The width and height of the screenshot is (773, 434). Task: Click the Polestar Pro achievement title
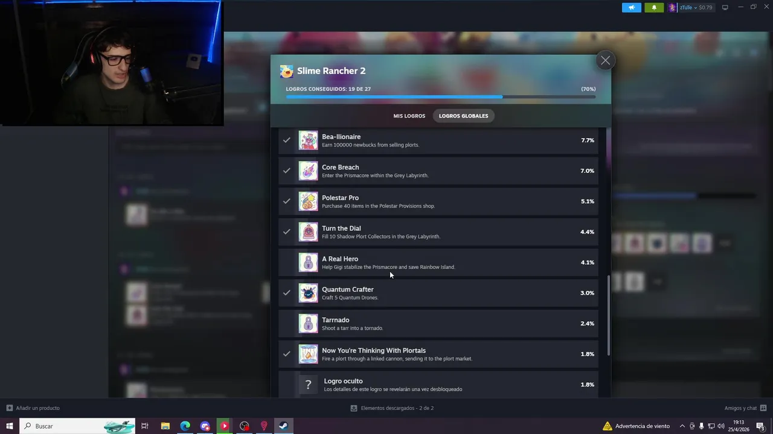pyautogui.click(x=340, y=198)
